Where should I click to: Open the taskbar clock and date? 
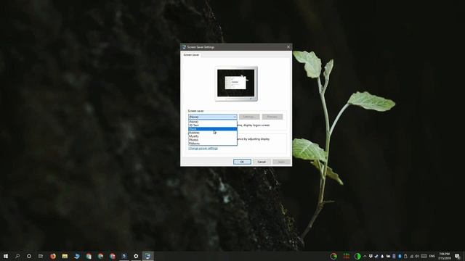tap(444, 256)
